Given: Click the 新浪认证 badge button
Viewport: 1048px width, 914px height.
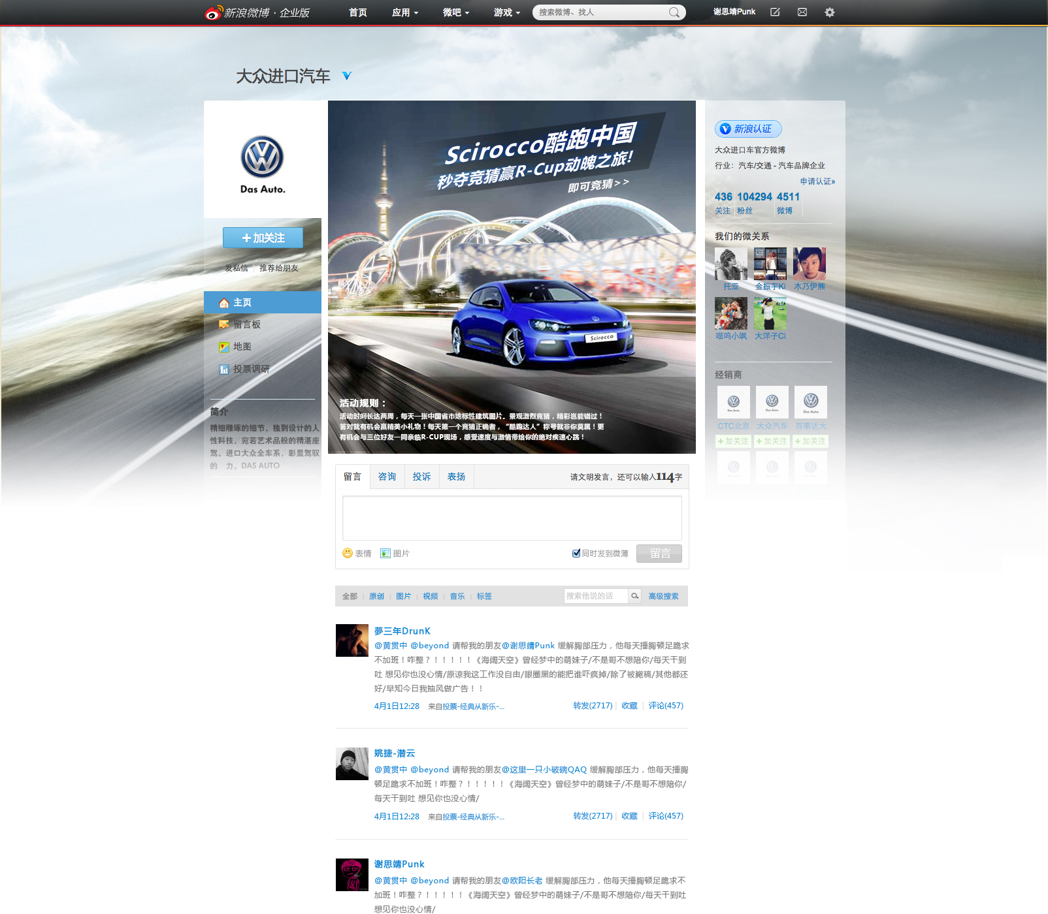Looking at the screenshot, I should (748, 129).
